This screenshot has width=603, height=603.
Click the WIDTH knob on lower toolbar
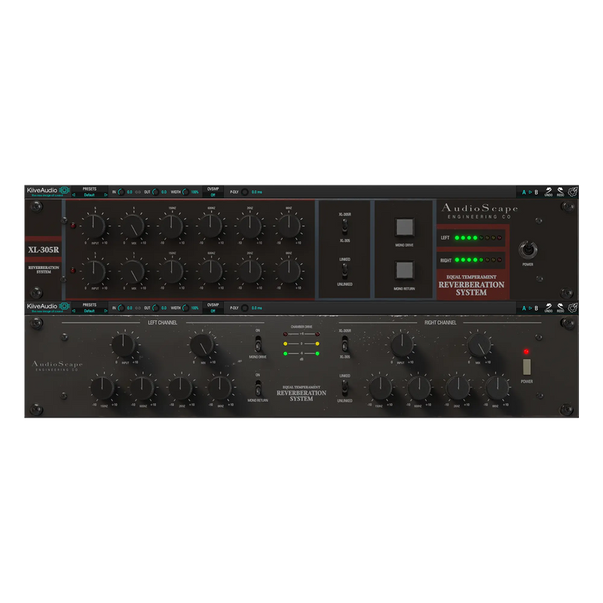tap(185, 308)
